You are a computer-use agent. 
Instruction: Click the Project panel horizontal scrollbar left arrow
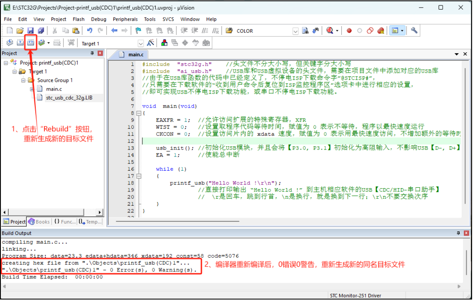click(5, 214)
